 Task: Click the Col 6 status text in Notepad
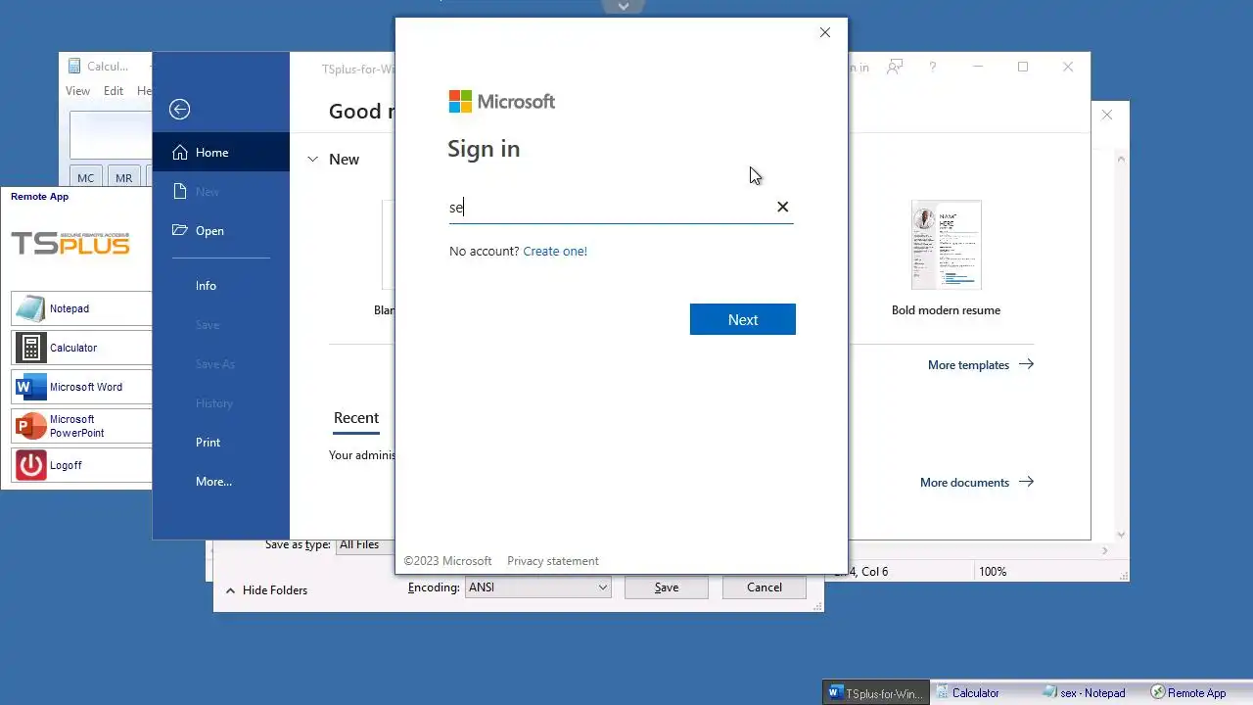[x=871, y=572]
